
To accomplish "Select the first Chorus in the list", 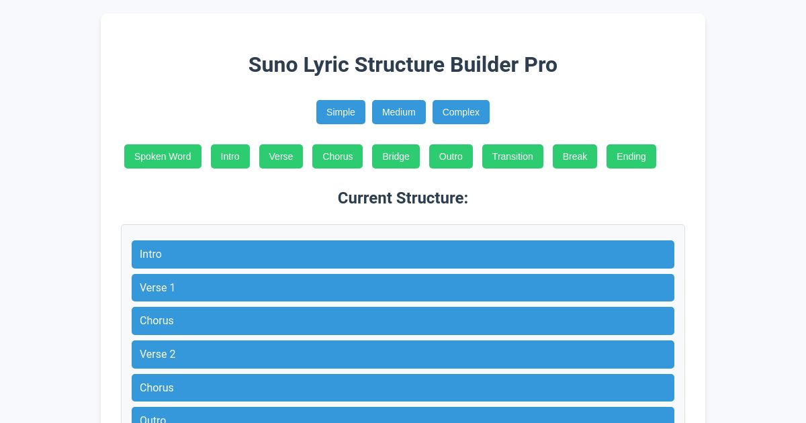I will point(403,321).
